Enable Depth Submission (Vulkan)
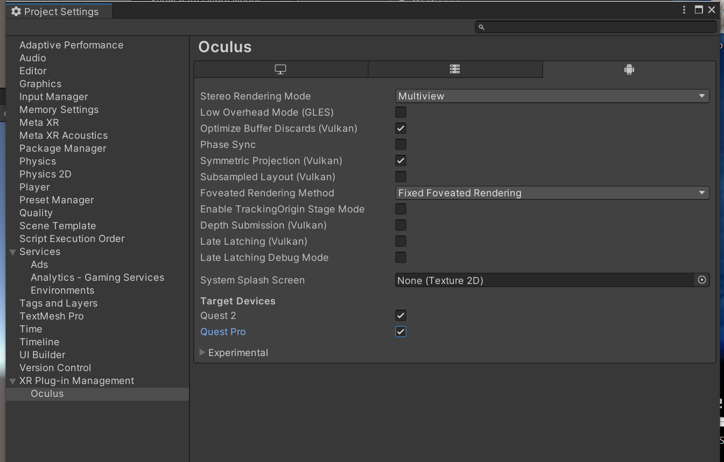Screen dimensions: 724x462 [x=400, y=225]
